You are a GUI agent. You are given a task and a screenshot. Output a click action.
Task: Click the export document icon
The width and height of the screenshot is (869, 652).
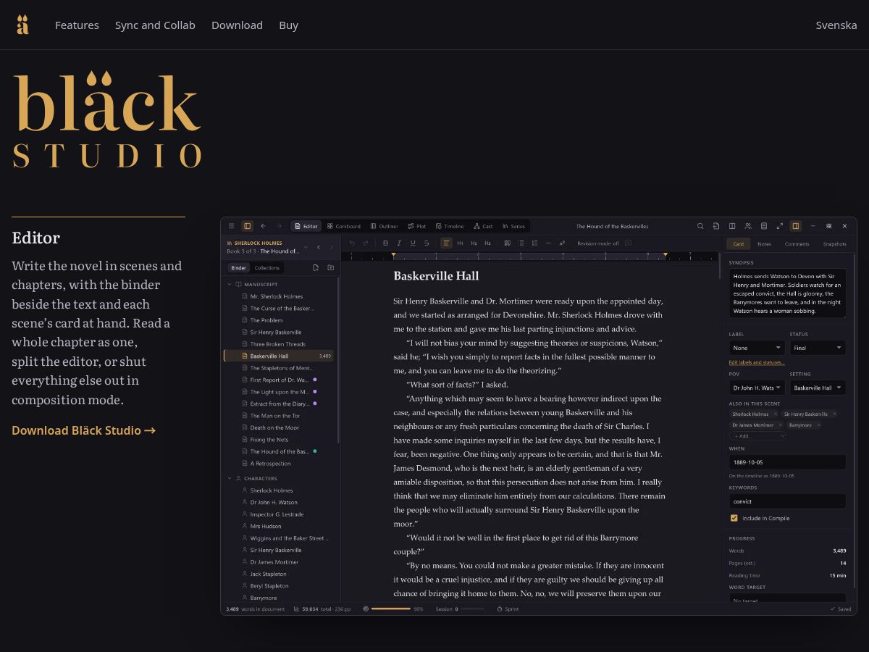(x=716, y=226)
